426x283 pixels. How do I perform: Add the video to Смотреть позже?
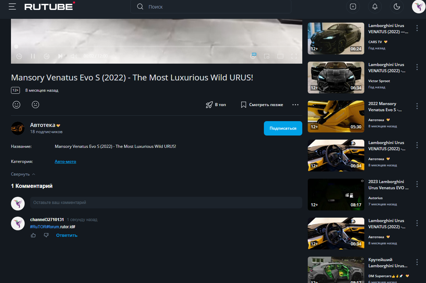pyautogui.click(x=262, y=105)
